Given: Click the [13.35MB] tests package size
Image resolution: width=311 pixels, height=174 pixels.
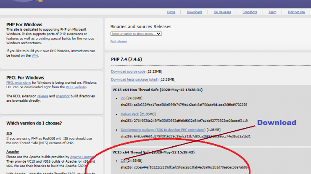Looking at the screenshot, I should [167, 79].
